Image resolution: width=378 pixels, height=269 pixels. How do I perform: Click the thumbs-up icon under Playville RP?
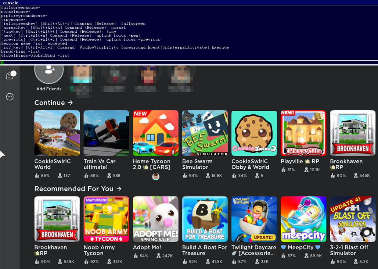pos(283,170)
